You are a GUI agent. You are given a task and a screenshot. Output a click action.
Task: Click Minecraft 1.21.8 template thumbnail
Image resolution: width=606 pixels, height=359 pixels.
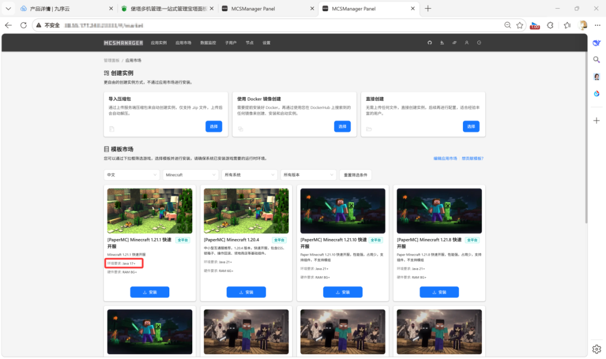coord(439,211)
